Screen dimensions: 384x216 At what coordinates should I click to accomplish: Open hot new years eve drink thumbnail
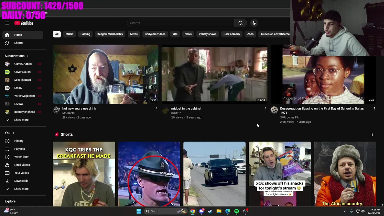(x=106, y=74)
